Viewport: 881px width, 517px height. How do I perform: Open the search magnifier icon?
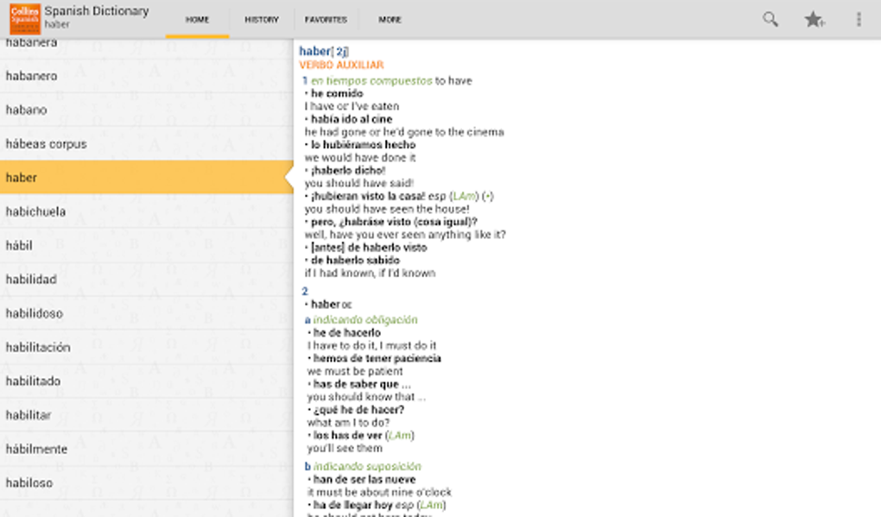click(x=770, y=19)
